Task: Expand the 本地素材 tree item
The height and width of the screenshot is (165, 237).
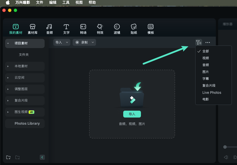Action: [x=8, y=66]
